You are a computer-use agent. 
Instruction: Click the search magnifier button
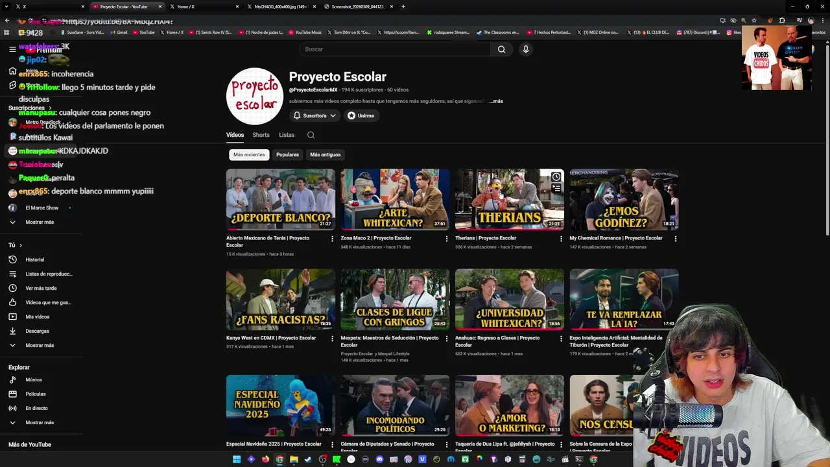pyautogui.click(x=501, y=49)
